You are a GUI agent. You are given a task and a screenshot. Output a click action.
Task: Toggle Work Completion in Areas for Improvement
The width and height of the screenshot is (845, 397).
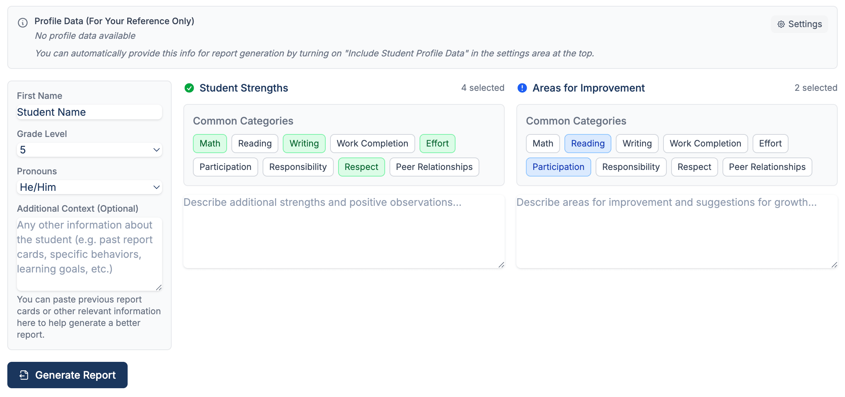(705, 144)
